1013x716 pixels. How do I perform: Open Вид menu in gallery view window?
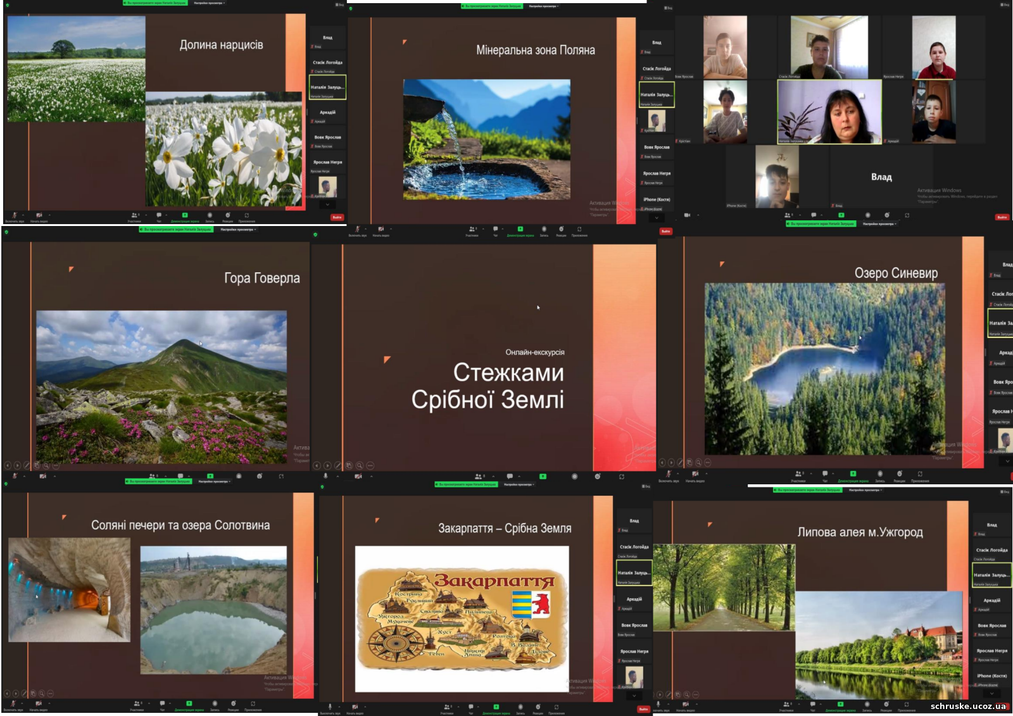pos(1005,4)
